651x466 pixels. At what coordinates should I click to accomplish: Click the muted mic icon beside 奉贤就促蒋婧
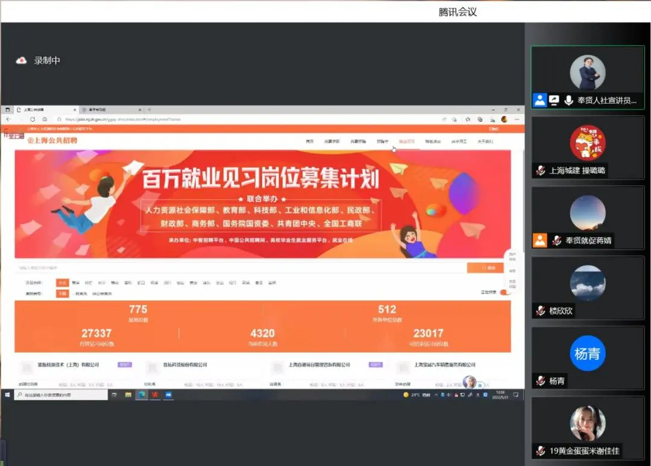(557, 241)
